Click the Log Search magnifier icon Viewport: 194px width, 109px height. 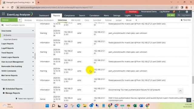[x=179, y=15]
